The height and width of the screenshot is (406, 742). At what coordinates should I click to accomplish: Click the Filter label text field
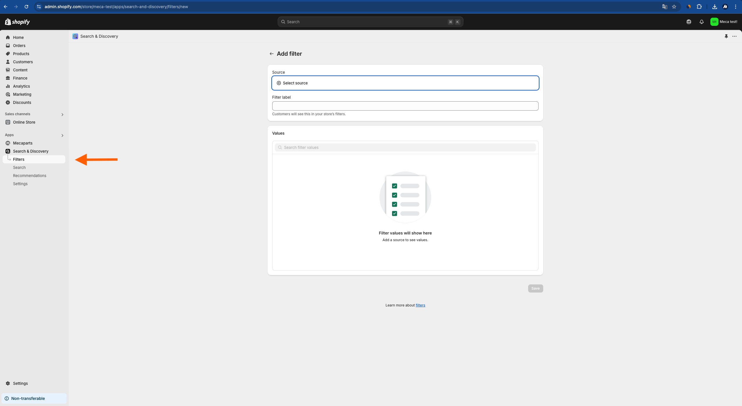(x=405, y=106)
